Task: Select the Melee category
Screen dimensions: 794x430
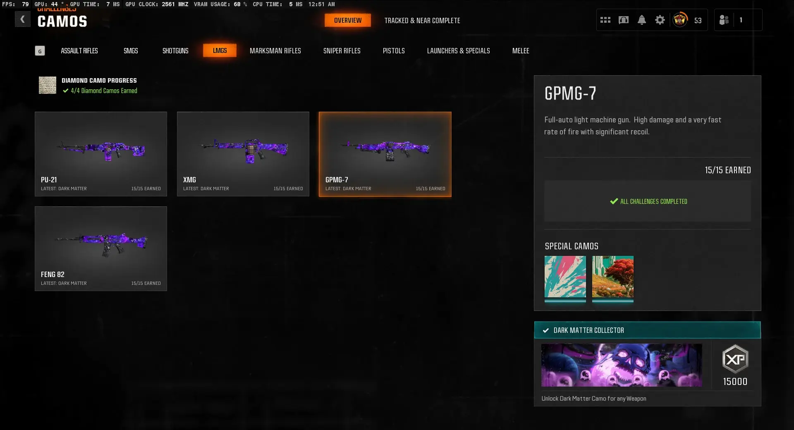Action: [521, 51]
